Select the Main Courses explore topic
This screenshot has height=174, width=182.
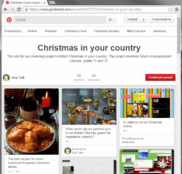pyautogui.click(x=136, y=31)
